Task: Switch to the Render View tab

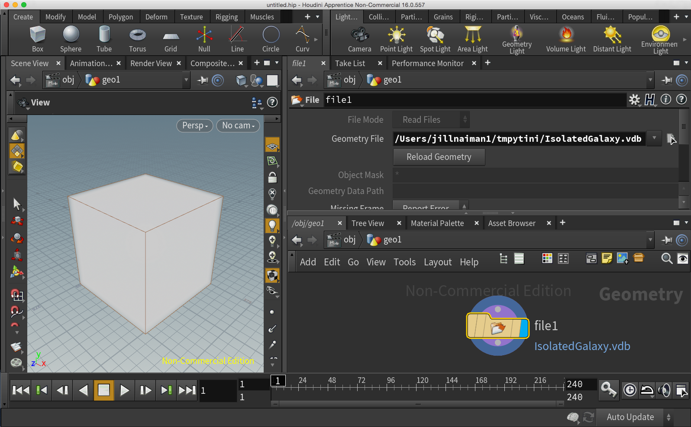Action: (x=151, y=64)
